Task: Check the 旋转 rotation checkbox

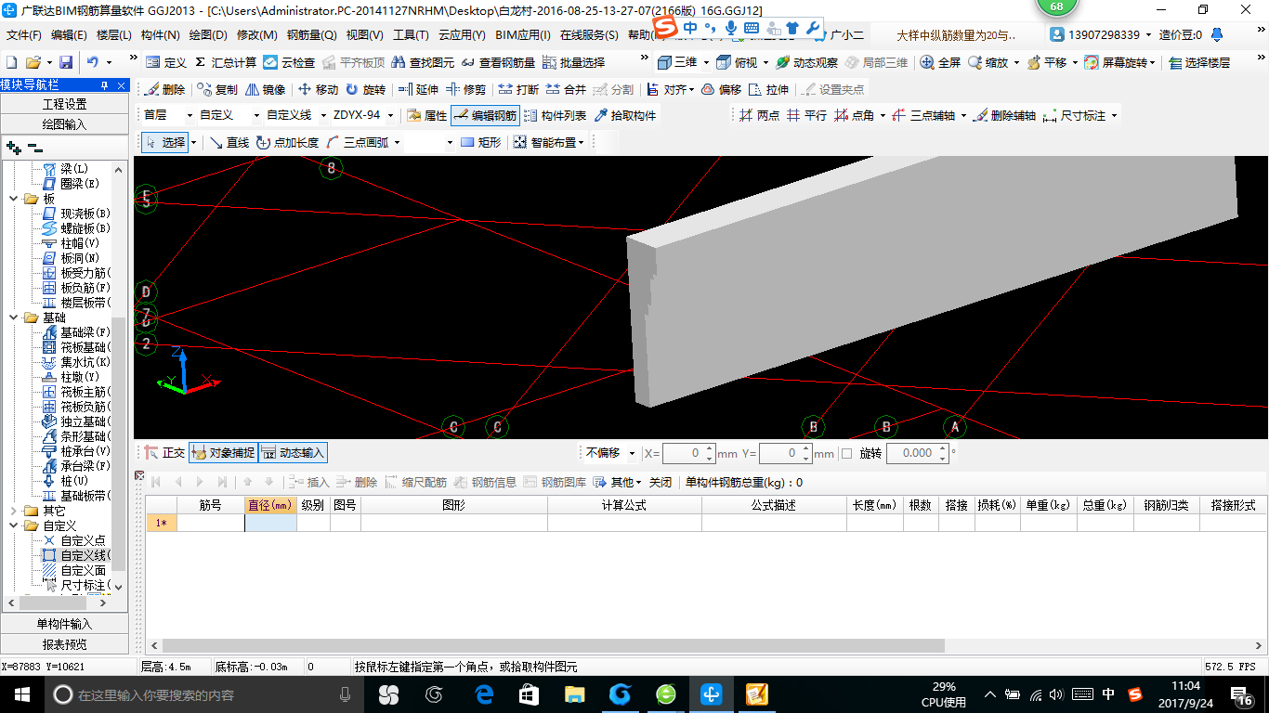Action: (846, 453)
